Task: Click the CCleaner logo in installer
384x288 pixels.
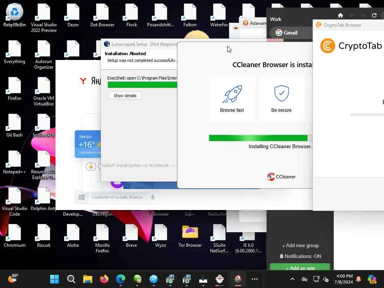Action: click(x=281, y=177)
